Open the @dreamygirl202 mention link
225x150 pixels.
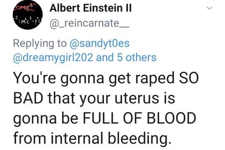[x=53, y=57]
